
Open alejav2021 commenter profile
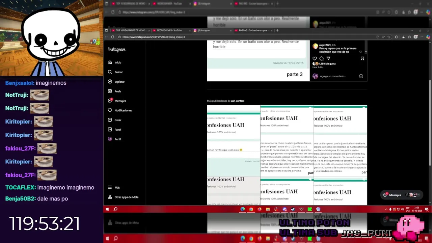click(326, 45)
